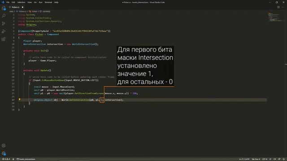Open the Manage gear icon
The image size is (287, 161).
click(x=4, y=153)
